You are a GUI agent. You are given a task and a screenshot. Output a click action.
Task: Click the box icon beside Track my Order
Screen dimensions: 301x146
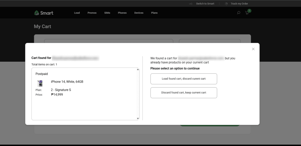click(x=226, y=4)
